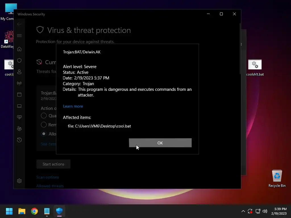Select the Allow on device radio option
Screen dimensions: 291x218
click(x=43, y=134)
